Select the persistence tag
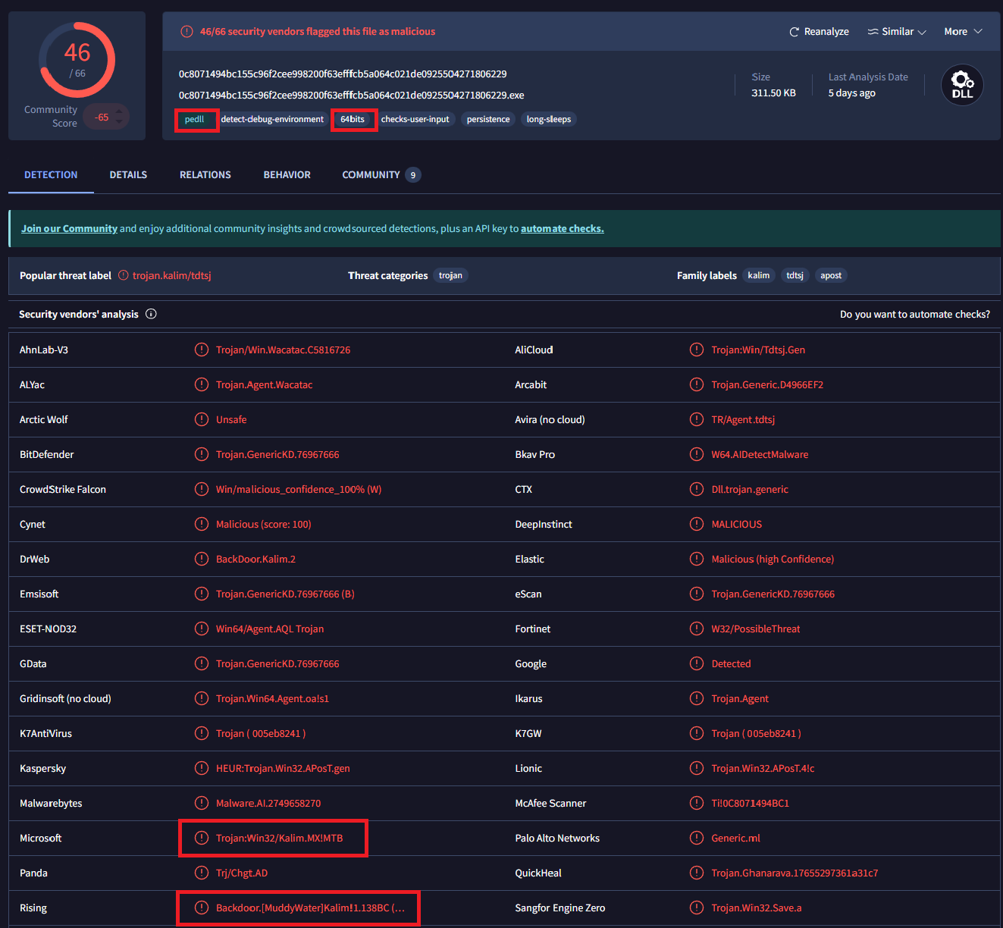The height and width of the screenshot is (928, 1003). click(488, 119)
